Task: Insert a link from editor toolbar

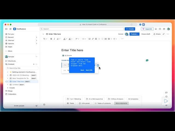Action: click(93, 39)
